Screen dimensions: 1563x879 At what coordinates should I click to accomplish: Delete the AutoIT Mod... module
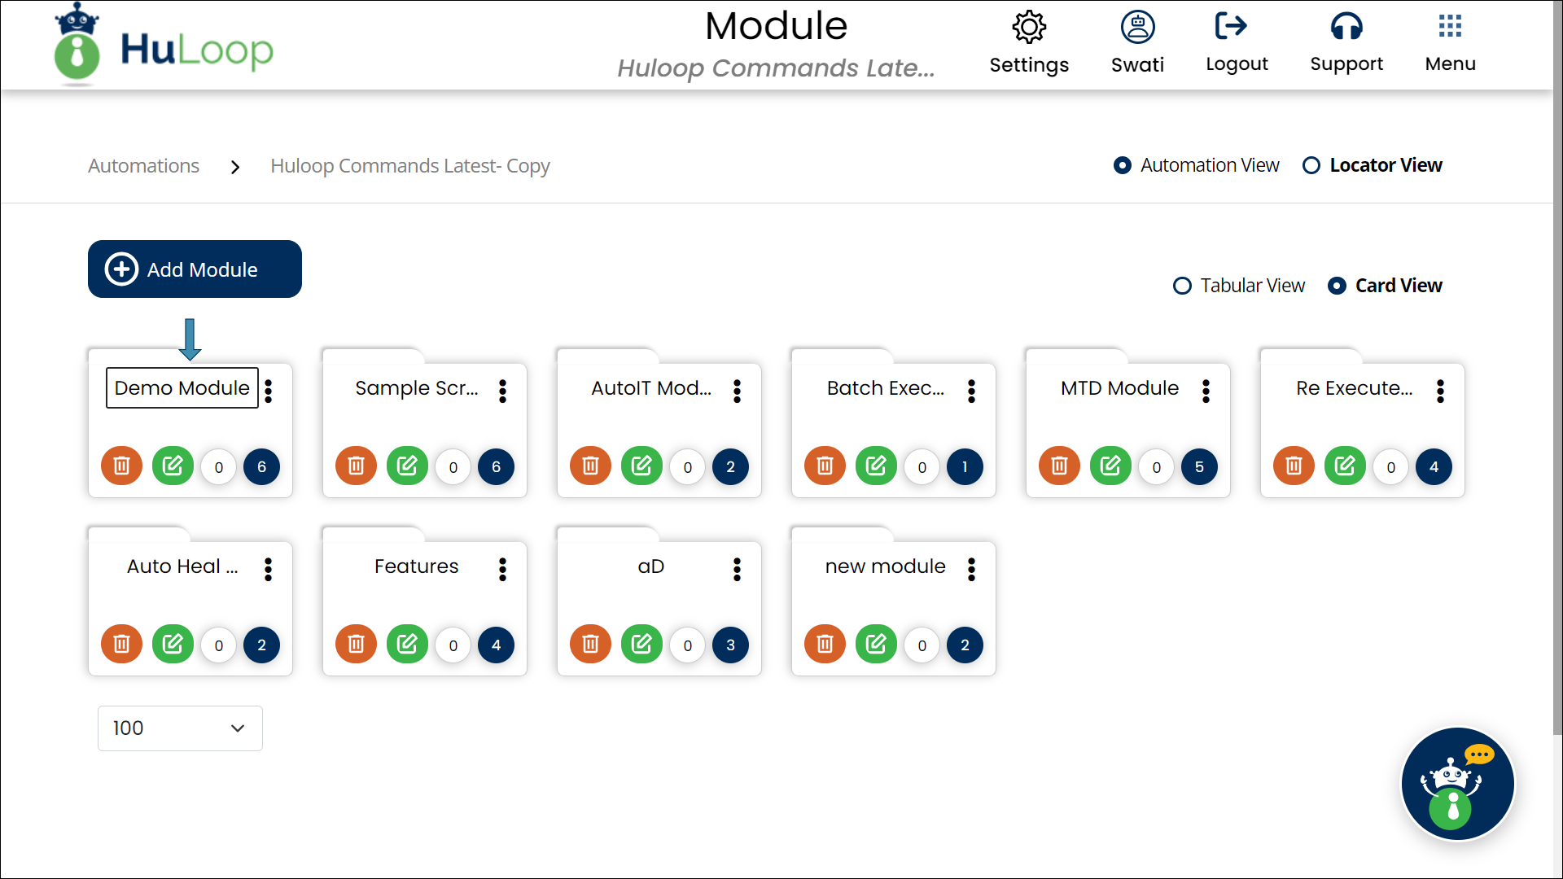(x=590, y=466)
